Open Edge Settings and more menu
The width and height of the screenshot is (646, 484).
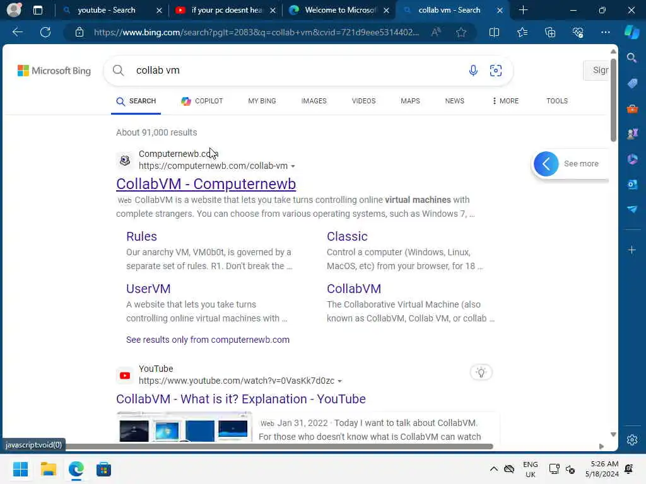tap(605, 32)
